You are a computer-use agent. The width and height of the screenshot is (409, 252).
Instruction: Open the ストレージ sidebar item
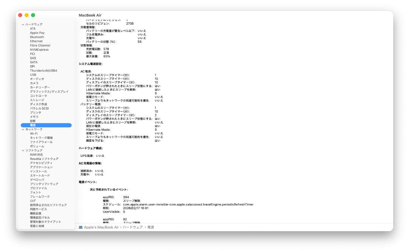coord(37,100)
